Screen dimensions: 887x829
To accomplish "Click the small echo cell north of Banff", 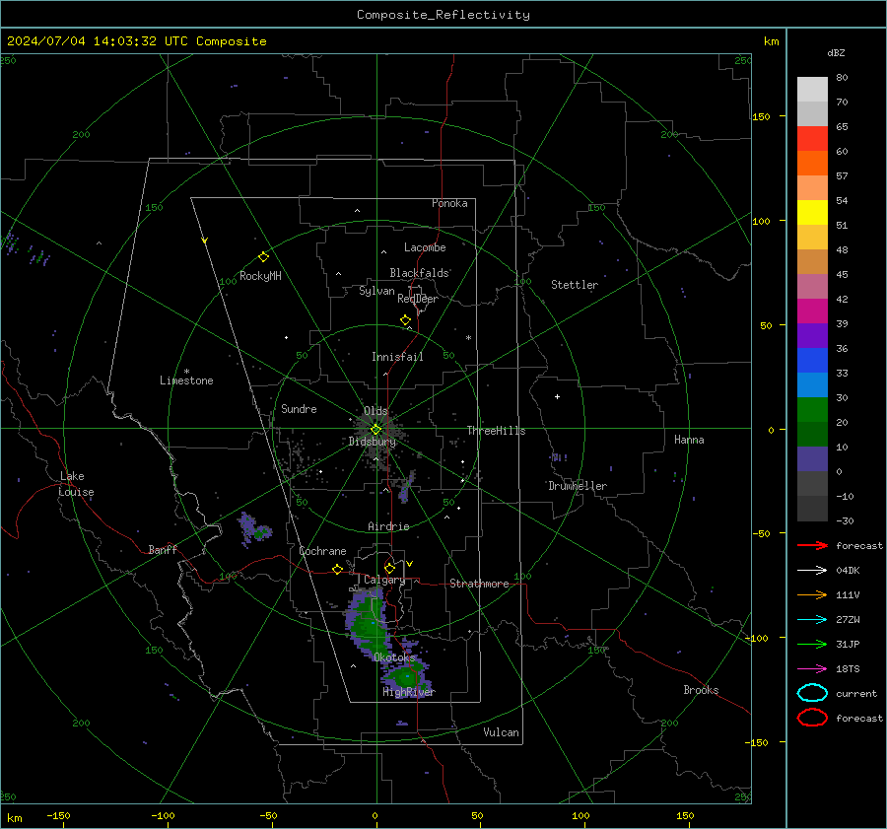I will tap(254, 529).
